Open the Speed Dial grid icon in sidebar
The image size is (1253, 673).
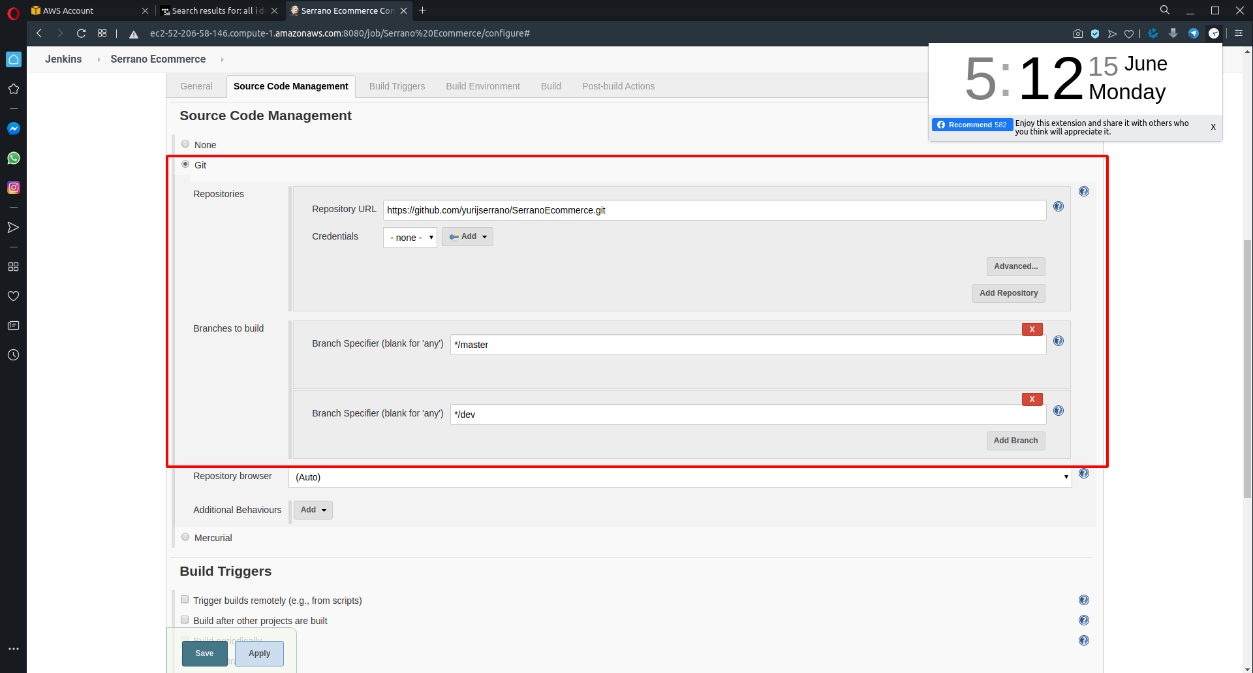coord(13,266)
